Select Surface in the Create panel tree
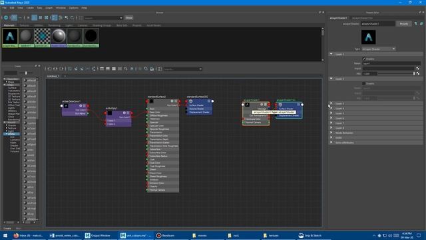The height and width of the screenshot is (240, 426). click(12, 88)
